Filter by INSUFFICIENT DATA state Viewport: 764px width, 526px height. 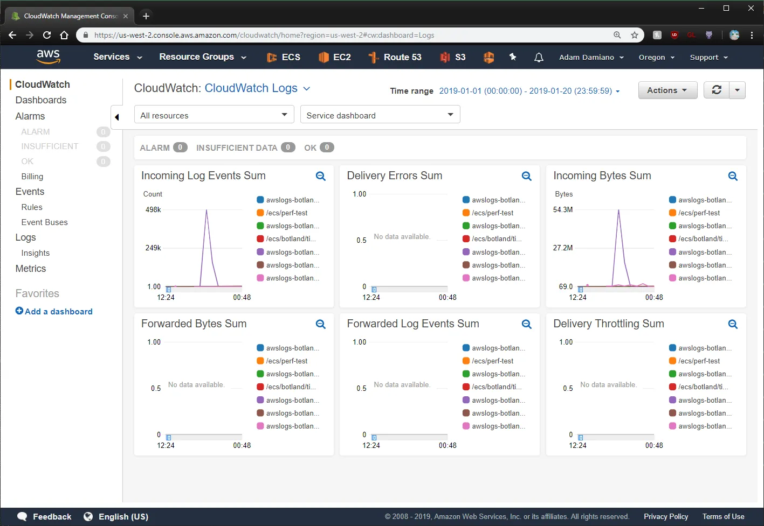click(x=245, y=148)
